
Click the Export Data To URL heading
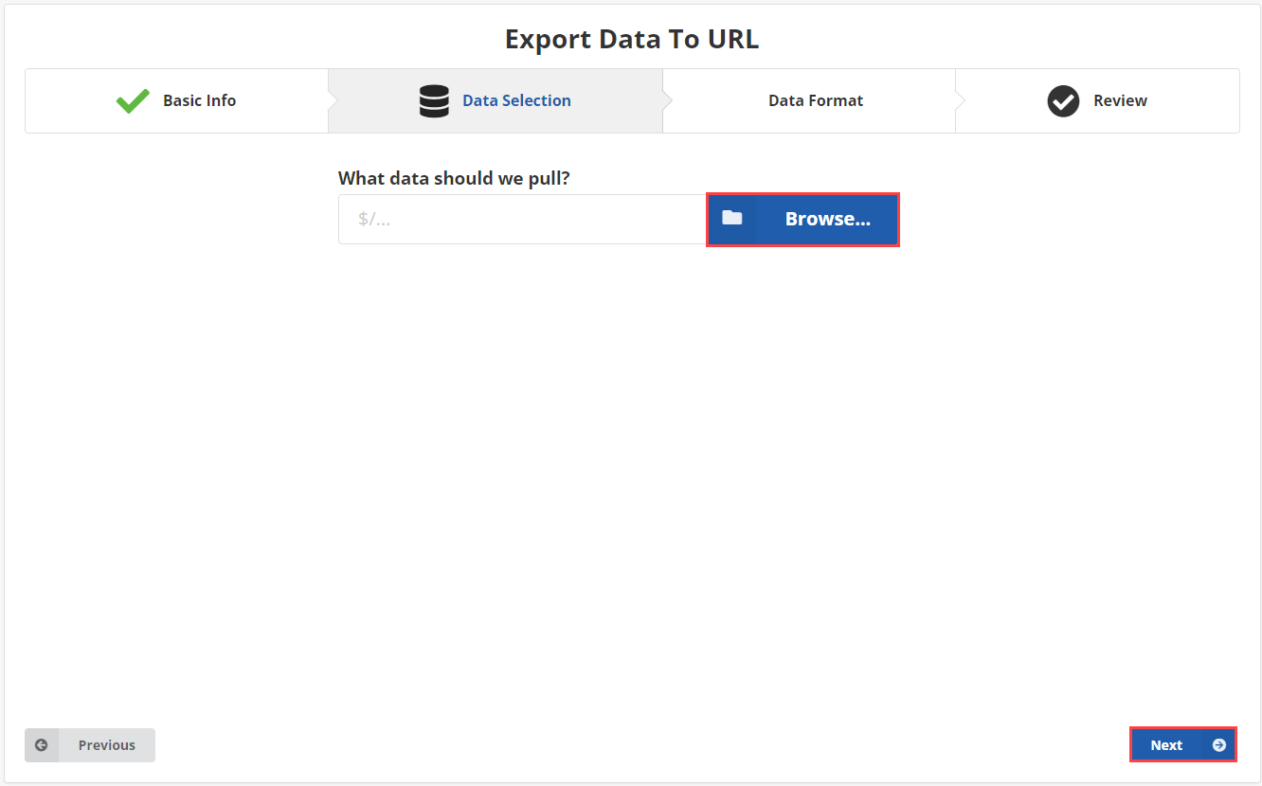[x=631, y=39]
